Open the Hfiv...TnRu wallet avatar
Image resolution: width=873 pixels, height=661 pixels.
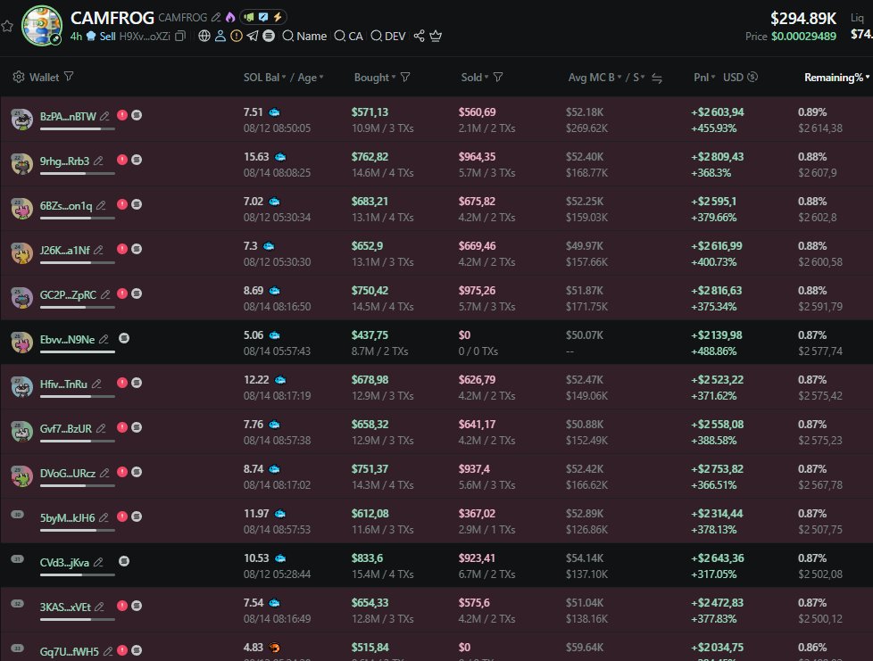pyautogui.click(x=21, y=386)
